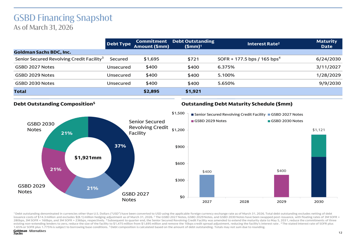
Task: Click the GSBD 2030 Notes legend swatch
Action: click(x=269, y=121)
